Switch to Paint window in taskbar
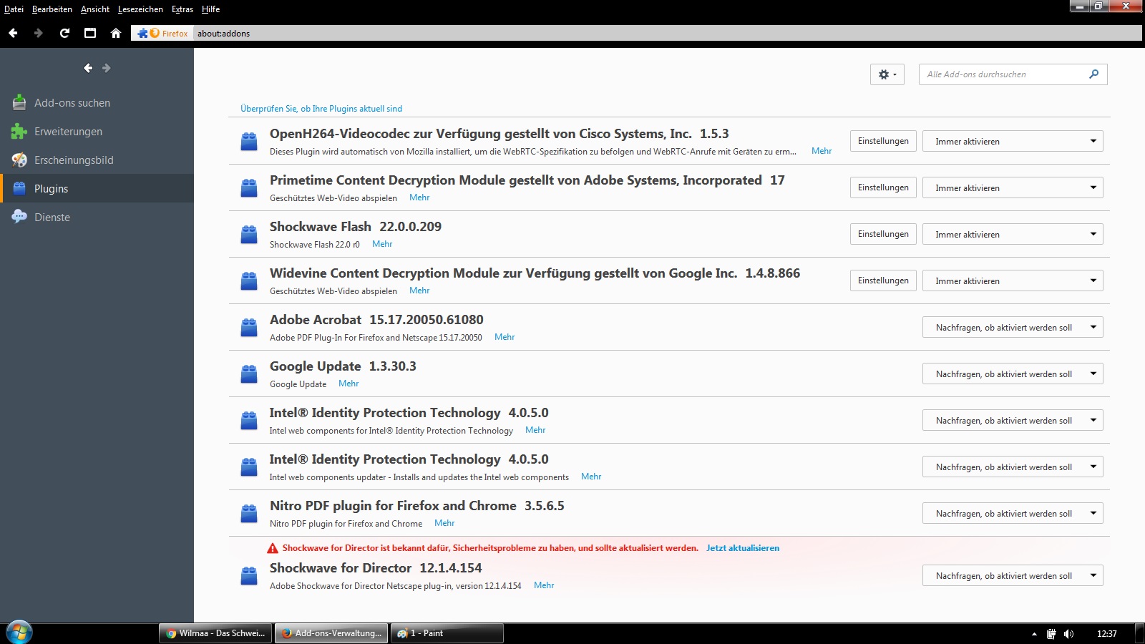Viewport: 1145px width, 644px height. point(447,633)
